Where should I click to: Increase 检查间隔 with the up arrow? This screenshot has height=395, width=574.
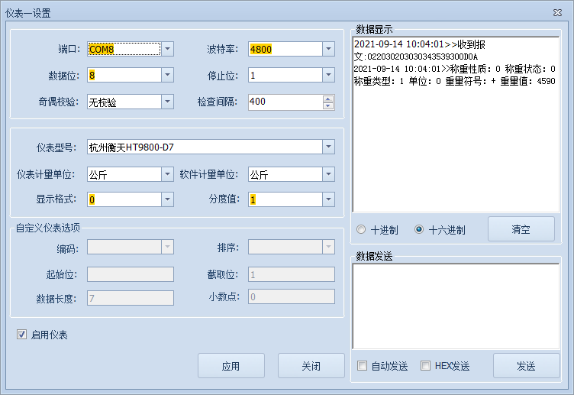tap(328, 99)
